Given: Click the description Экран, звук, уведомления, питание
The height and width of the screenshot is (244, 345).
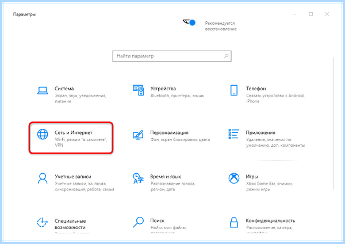Looking at the screenshot, I should [x=80, y=98].
